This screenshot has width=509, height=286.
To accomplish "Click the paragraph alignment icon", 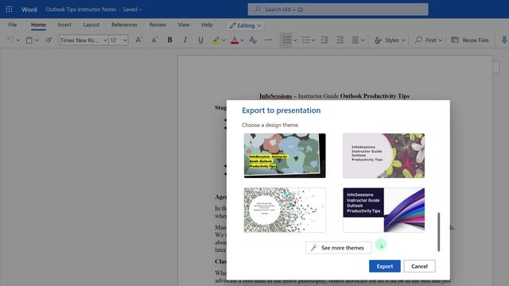I will pyautogui.click(x=356, y=40).
